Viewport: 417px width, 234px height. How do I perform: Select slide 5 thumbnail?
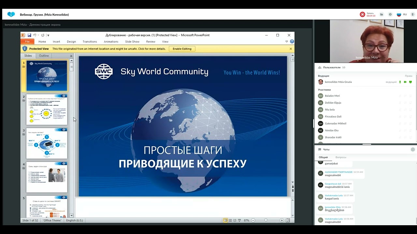[47, 207]
